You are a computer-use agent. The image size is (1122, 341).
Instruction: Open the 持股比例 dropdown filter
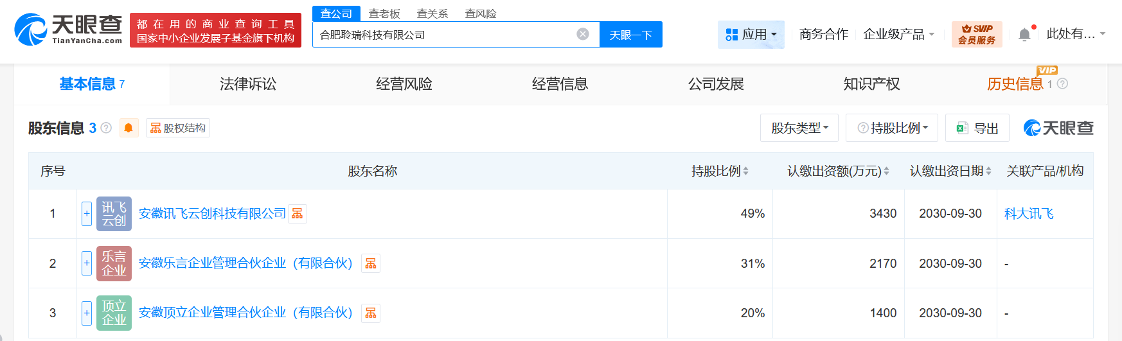click(x=892, y=128)
